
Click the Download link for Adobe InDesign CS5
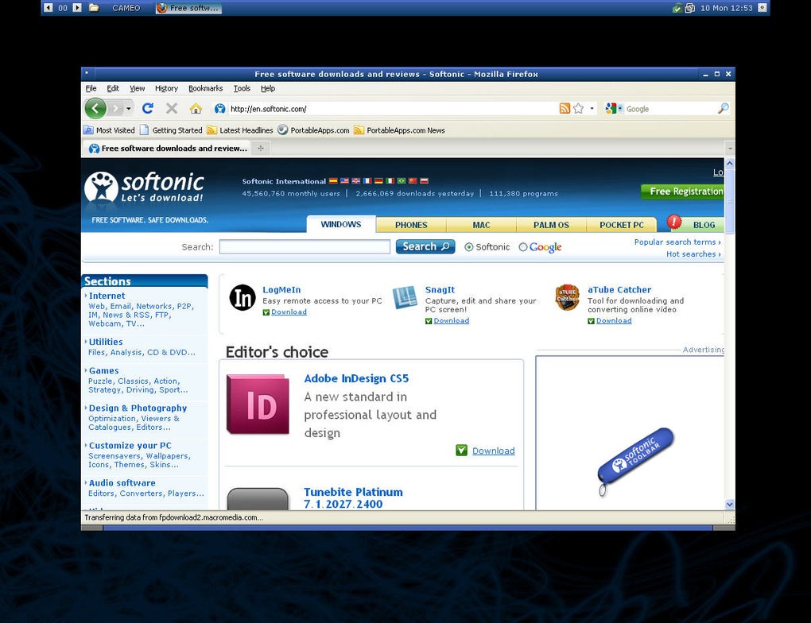(x=494, y=451)
